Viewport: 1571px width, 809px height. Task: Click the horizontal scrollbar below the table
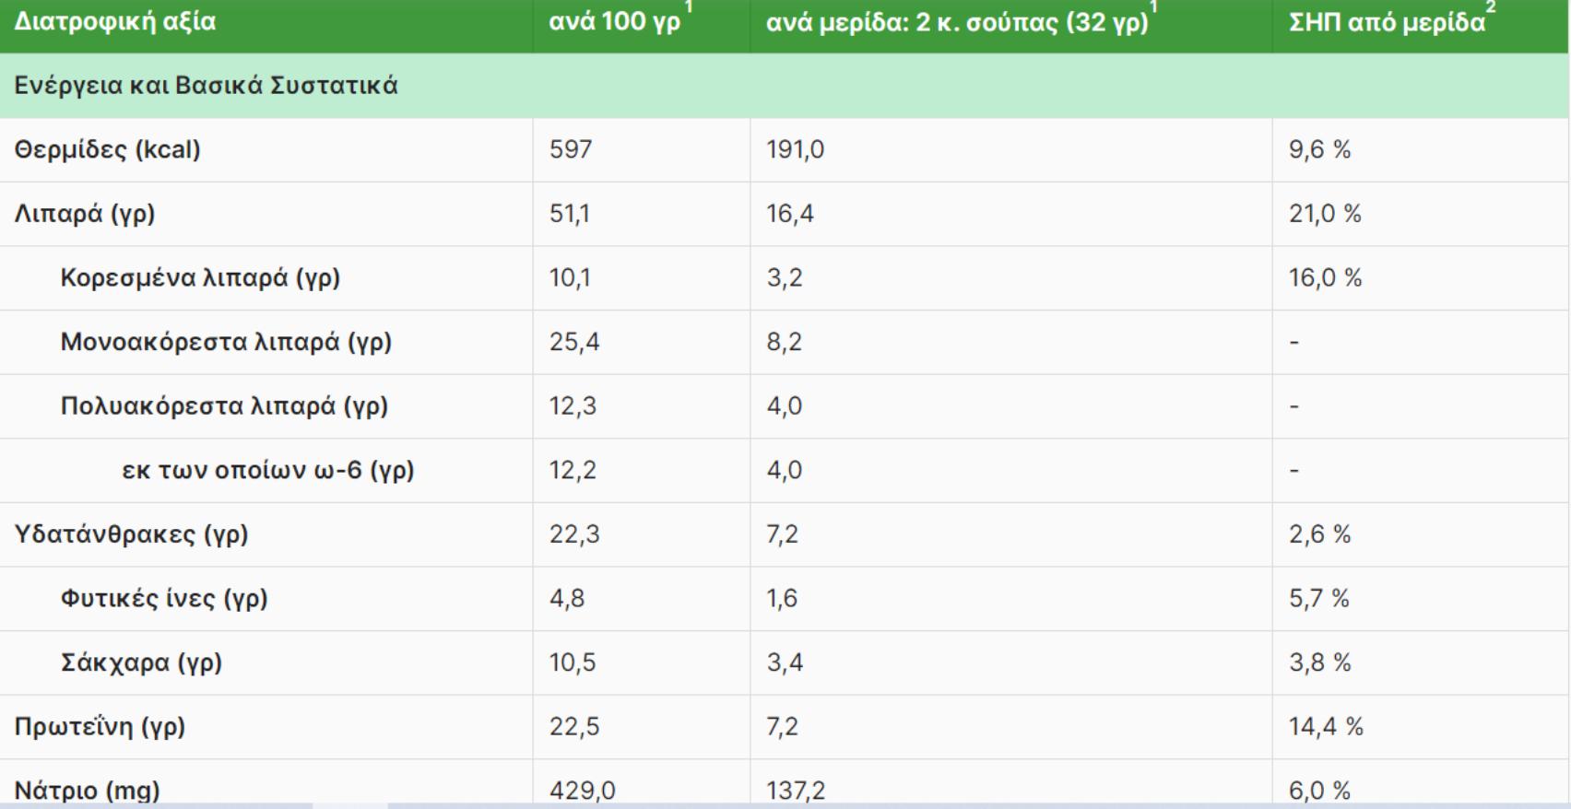click(x=350, y=805)
